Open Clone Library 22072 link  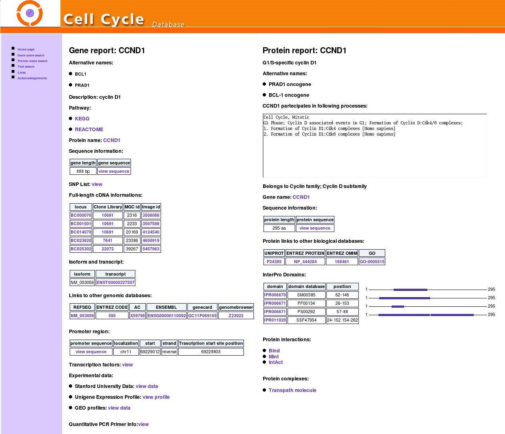point(108,249)
